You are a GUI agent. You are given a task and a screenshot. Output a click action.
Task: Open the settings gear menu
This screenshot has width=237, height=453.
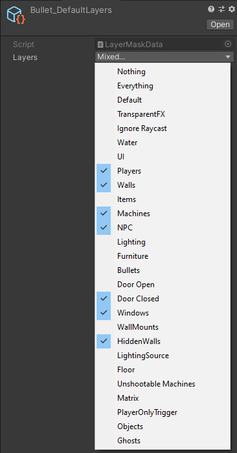click(232, 9)
